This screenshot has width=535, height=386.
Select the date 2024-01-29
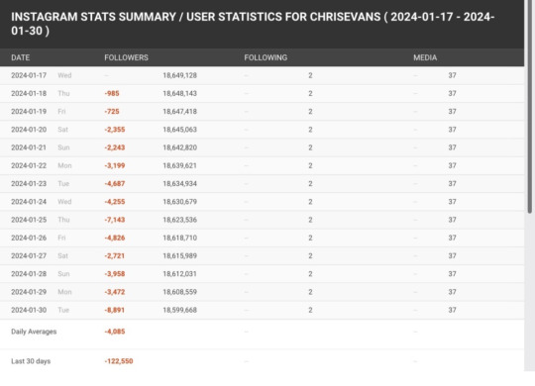tap(29, 292)
